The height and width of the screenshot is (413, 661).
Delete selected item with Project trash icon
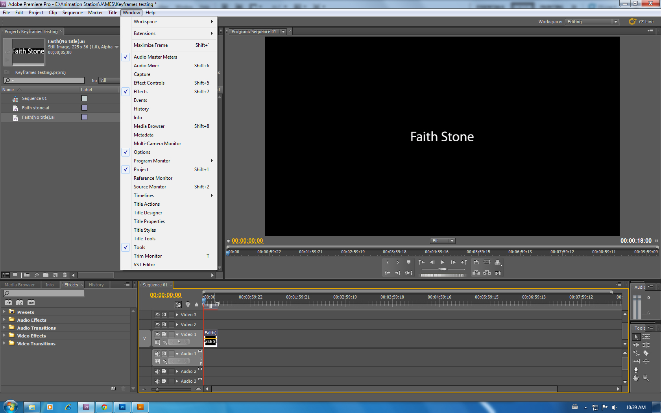click(x=65, y=275)
